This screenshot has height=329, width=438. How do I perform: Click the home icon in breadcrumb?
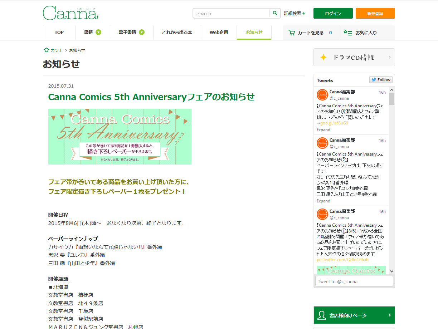pyautogui.click(x=46, y=50)
